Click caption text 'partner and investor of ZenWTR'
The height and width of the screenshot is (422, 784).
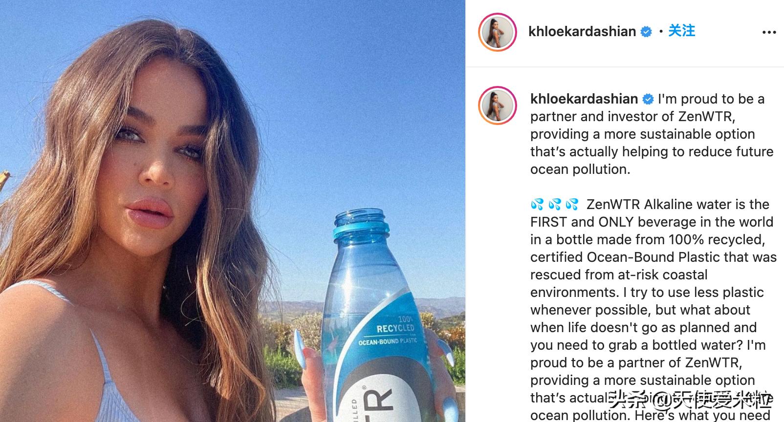tap(632, 116)
